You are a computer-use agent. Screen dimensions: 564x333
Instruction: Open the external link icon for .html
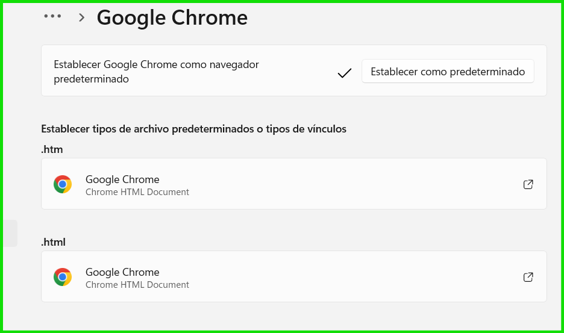point(528,277)
